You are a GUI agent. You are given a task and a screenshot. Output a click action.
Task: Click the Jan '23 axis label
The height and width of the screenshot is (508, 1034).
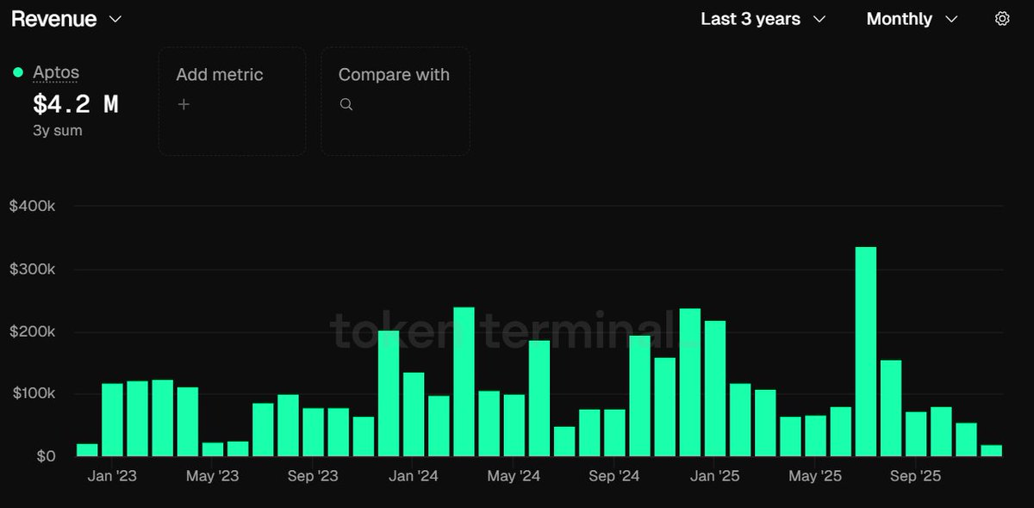(112, 476)
